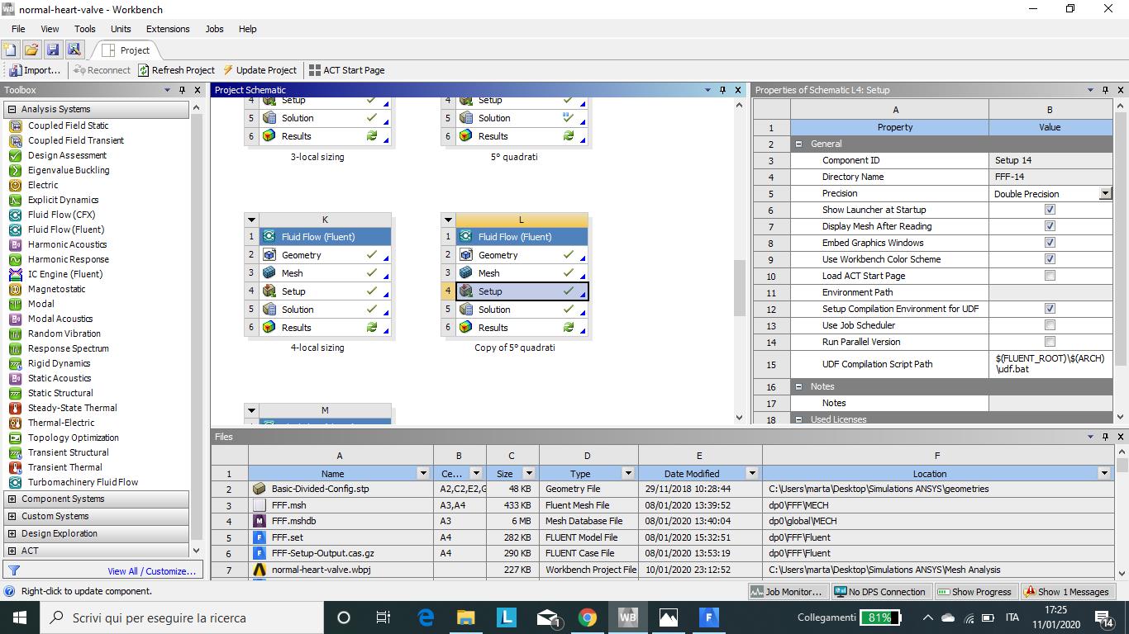Click the New project toolbar icon

coord(10,50)
